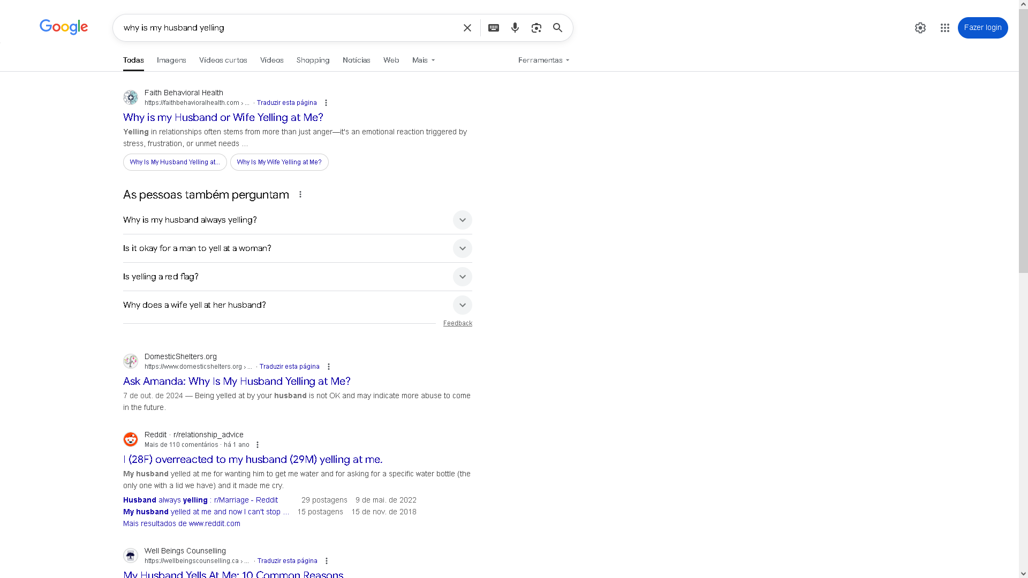The image size is (1028, 578).
Task: Focus the search input field
Action: (289, 28)
